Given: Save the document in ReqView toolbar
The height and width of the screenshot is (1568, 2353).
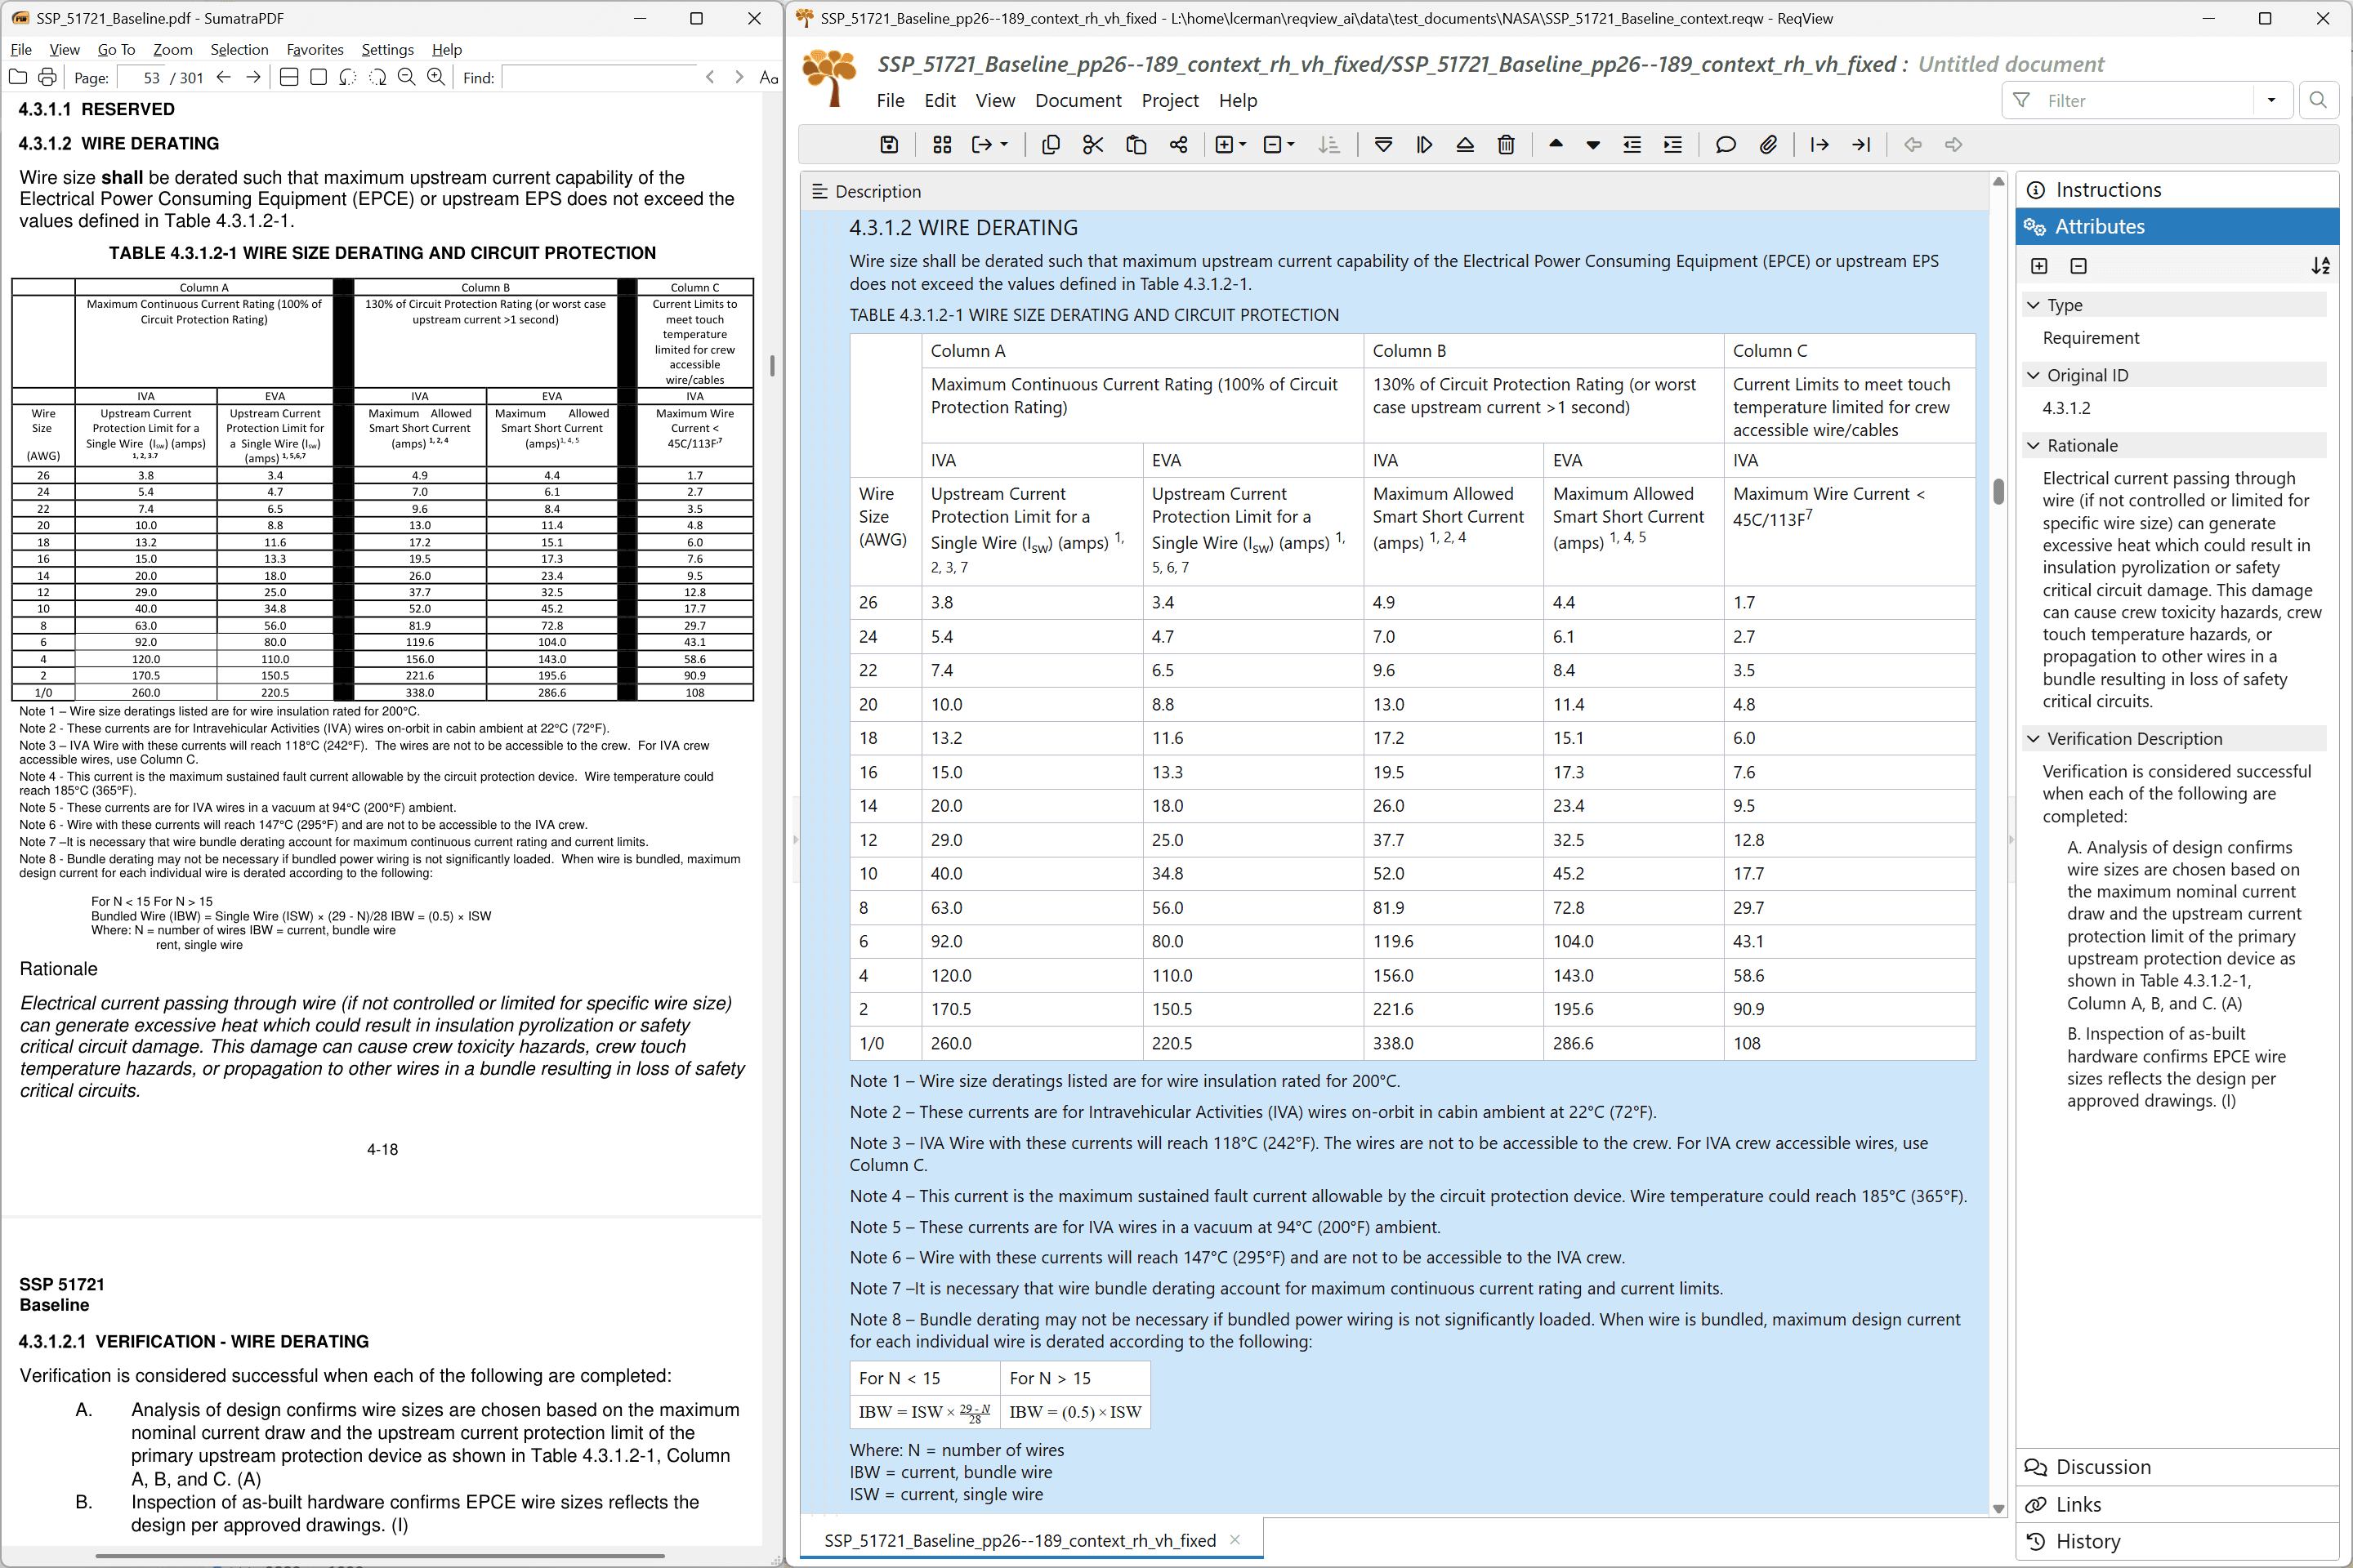Looking at the screenshot, I should coord(888,145).
